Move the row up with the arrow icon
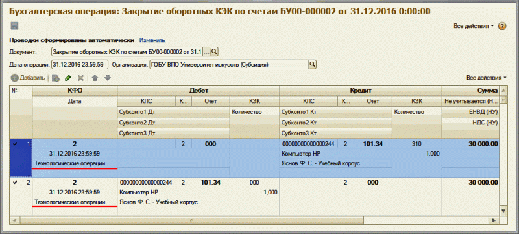519x234 pixels. coord(95,78)
